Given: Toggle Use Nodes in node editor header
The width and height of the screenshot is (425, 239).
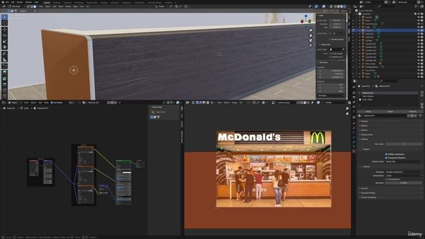Looking at the screenshot, I should click(x=52, y=103).
